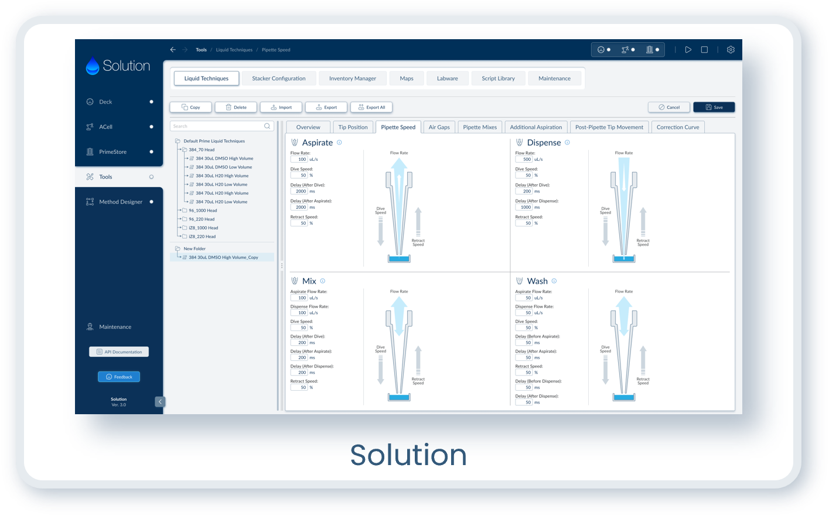This screenshot has width=829, height=516.
Task: Click the Dispense info icon
Action: (x=567, y=142)
